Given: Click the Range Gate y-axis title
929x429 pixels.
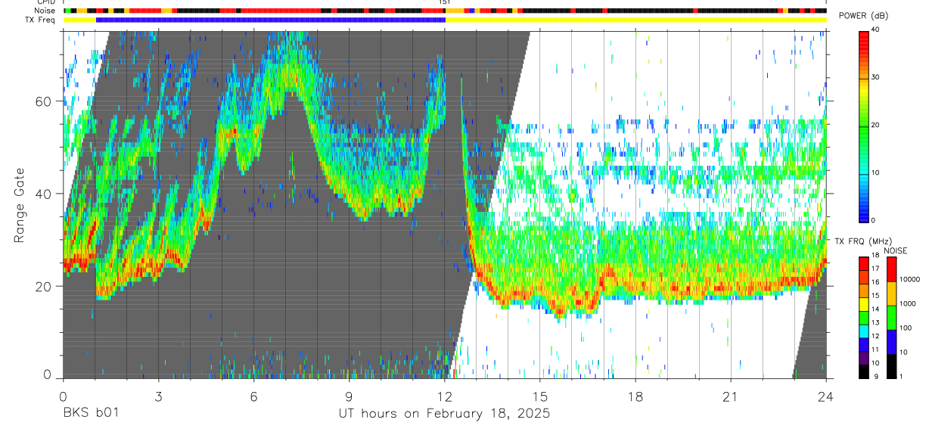Looking at the screenshot, I should coord(20,206).
